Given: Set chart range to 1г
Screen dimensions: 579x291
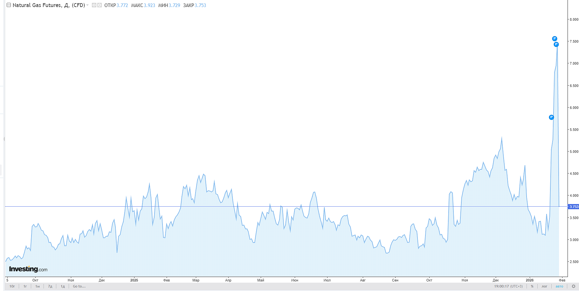Looking at the screenshot, I should 25,286.
